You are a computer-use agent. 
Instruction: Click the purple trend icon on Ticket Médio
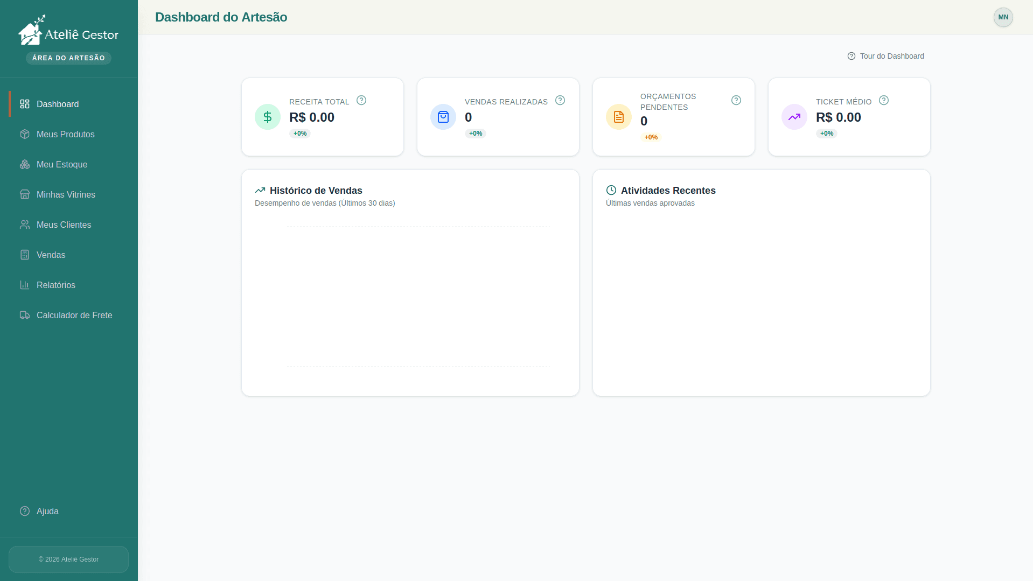tap(794, 116)
